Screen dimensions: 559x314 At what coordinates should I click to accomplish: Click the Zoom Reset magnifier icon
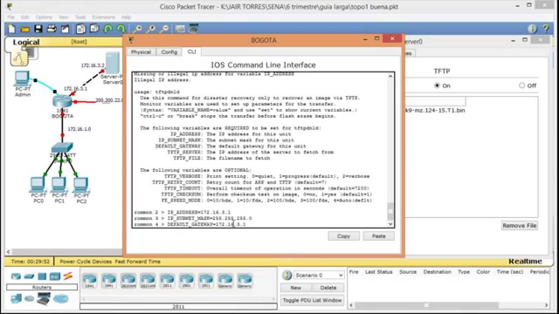click(151, 29)
